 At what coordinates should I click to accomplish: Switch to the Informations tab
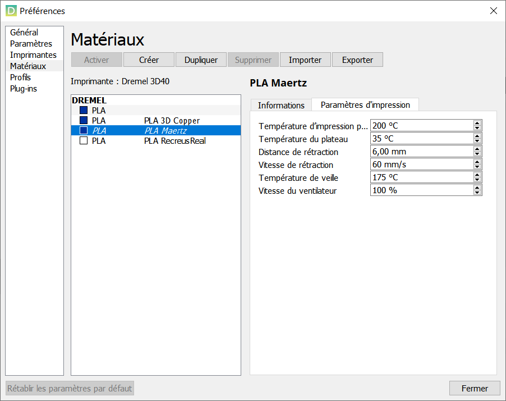281,105
